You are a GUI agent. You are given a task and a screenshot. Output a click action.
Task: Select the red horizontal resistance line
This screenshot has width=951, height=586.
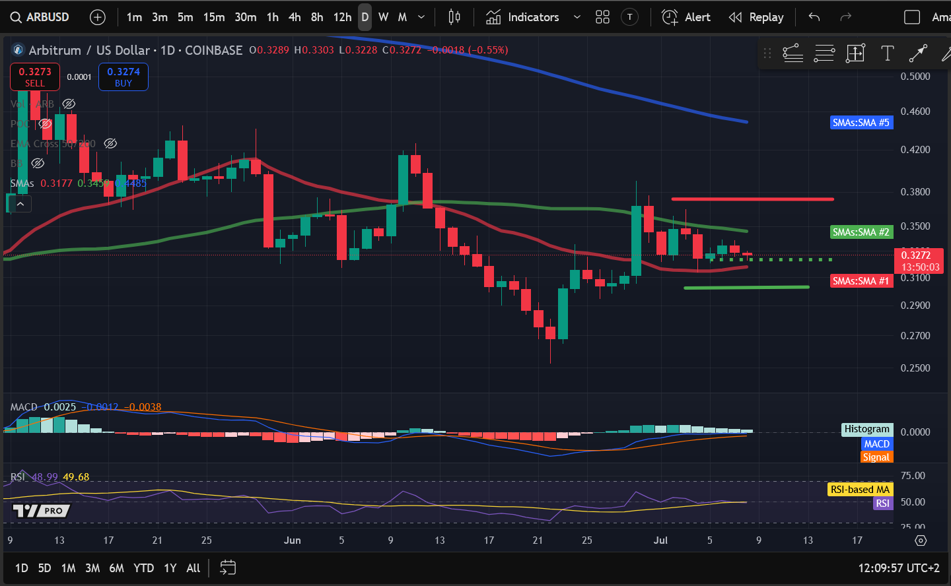(752, 199)
